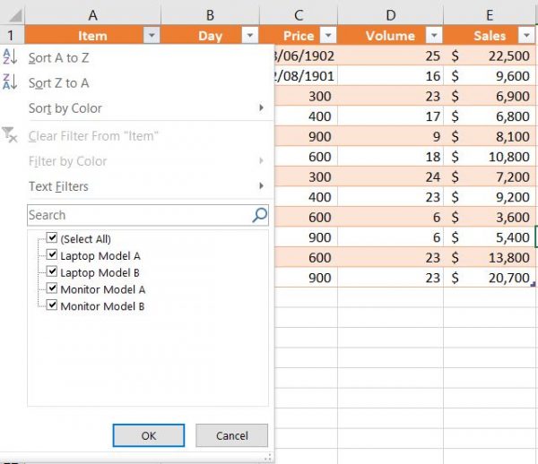Click the Volume cell showing 24
This screenshot has width=538, height=464.
[390, 176]
